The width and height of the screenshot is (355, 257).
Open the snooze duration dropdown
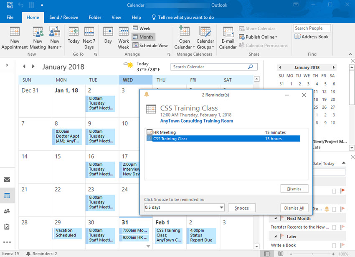[221, 207]
